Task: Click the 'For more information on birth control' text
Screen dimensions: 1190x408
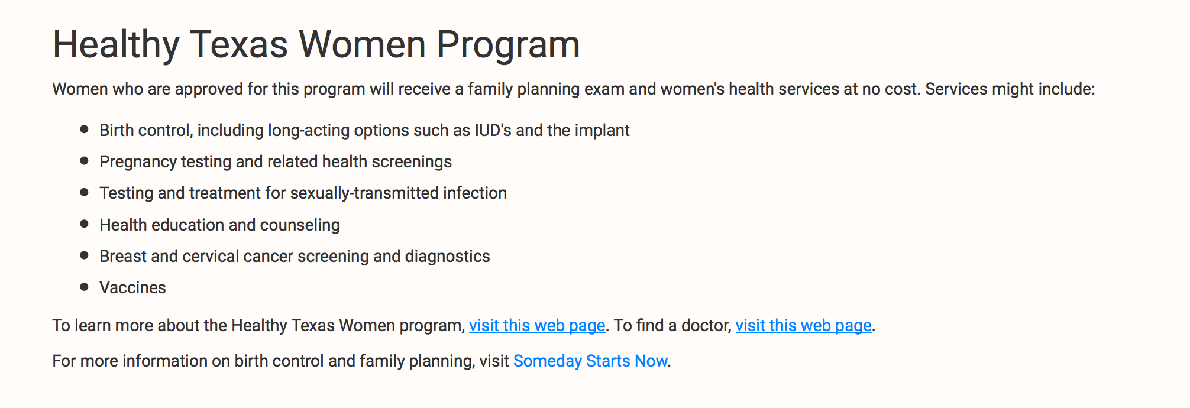Action: click(x=280, y=361)
